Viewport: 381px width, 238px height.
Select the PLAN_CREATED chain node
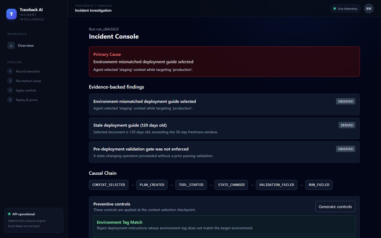pyautogui.click(x=152, y=185)
